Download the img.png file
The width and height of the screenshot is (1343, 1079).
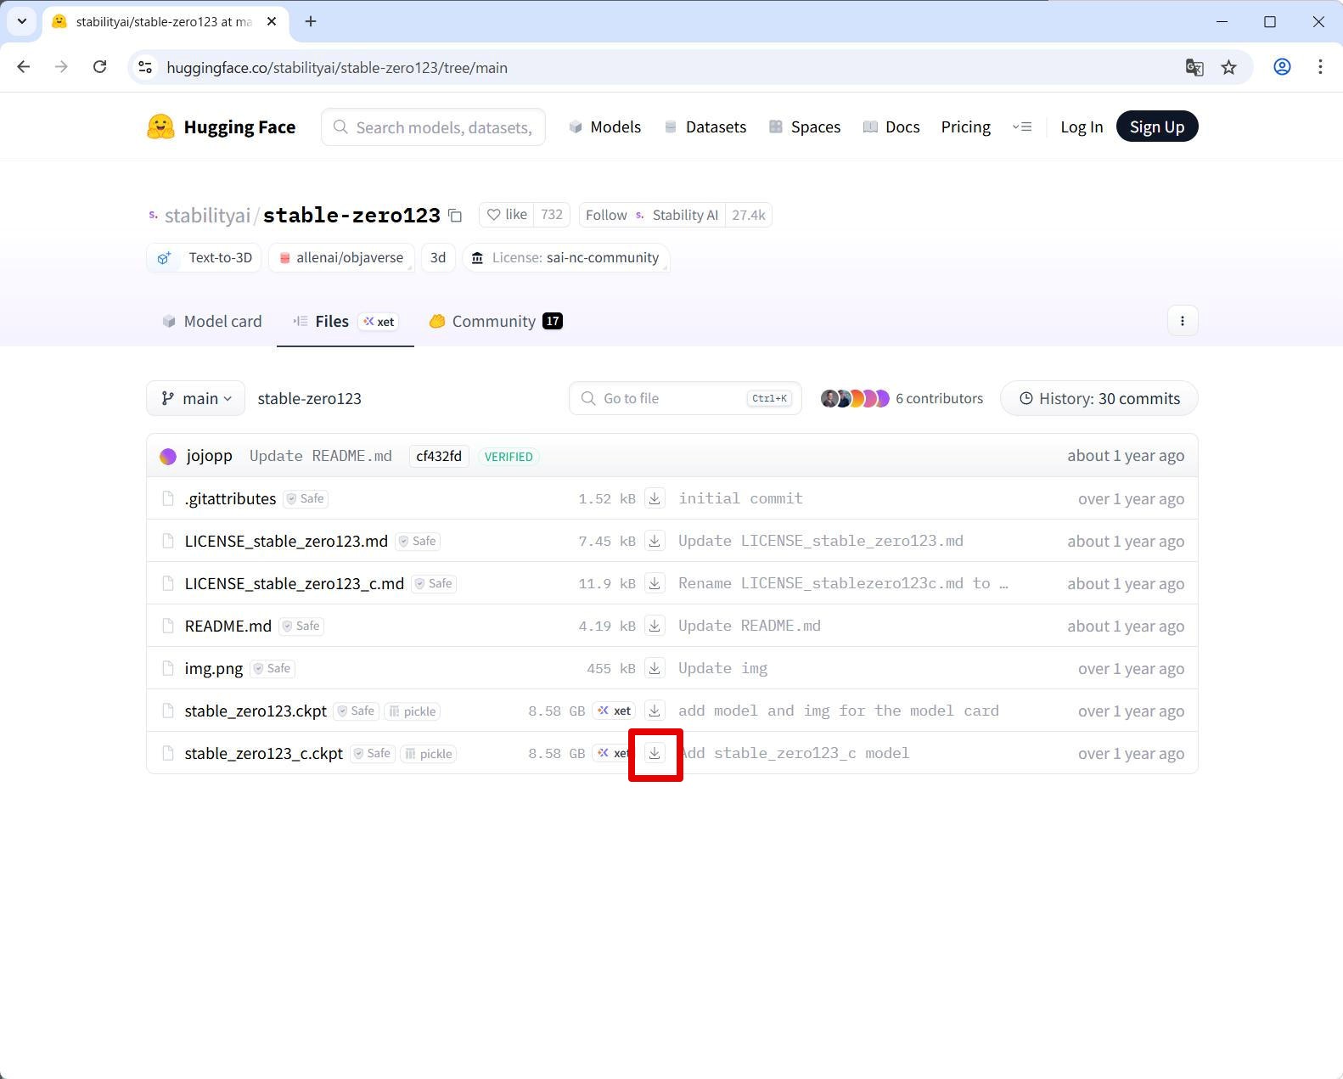655,668
